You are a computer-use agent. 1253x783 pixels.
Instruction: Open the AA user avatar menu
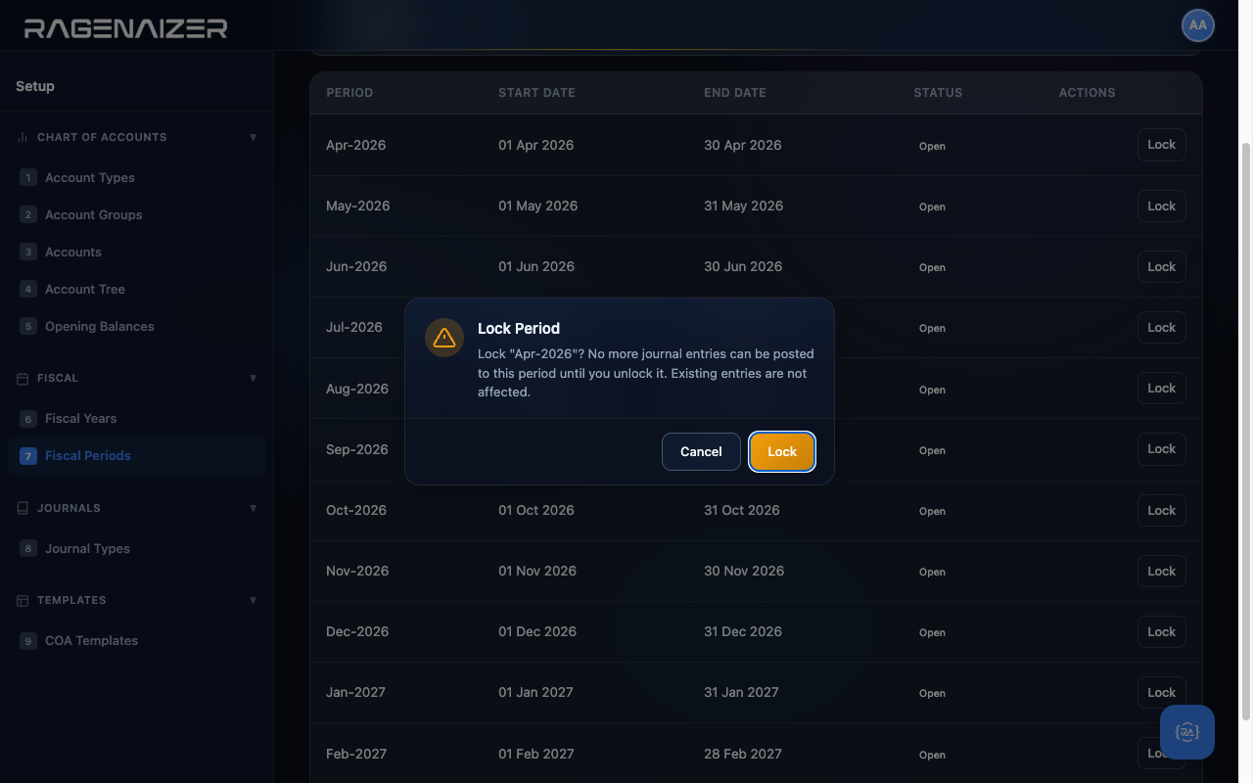1197,26
